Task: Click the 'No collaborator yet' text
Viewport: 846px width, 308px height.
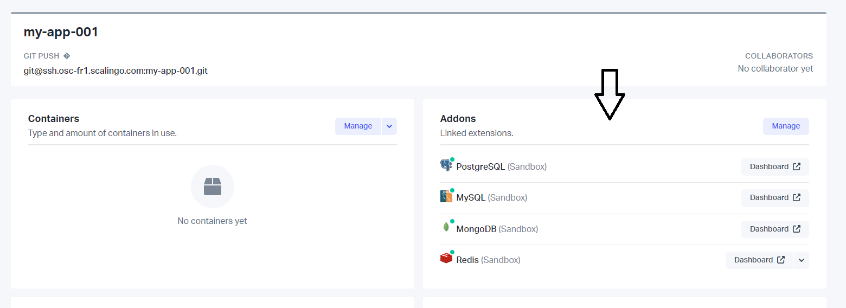Action: 775,68
